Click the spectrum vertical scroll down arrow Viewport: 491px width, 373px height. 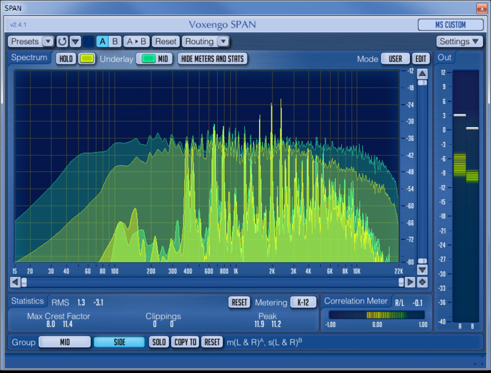pyautogui.click(x=422, y=270)
